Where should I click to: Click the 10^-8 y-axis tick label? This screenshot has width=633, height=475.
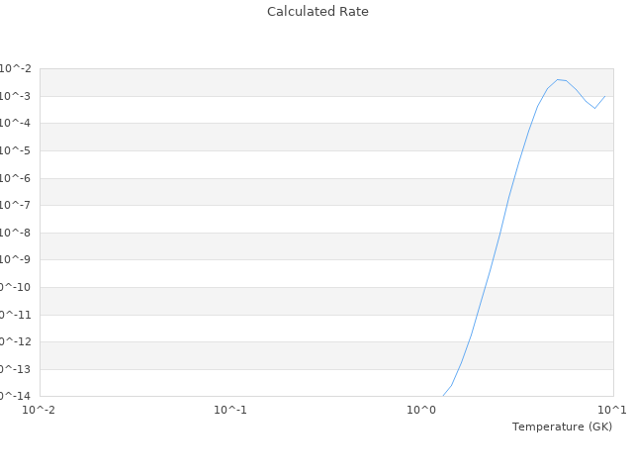tap(15, 233)
